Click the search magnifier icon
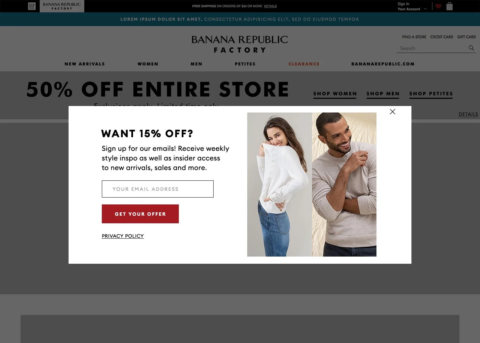The height and width of the screenshot is (343, 480). click(471, 48)
